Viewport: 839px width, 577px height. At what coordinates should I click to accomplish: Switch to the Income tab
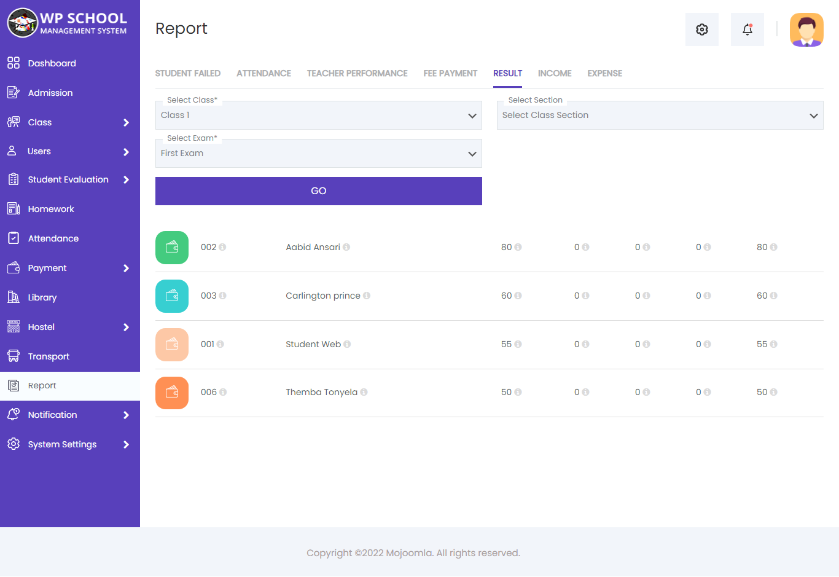pos(555,73)
